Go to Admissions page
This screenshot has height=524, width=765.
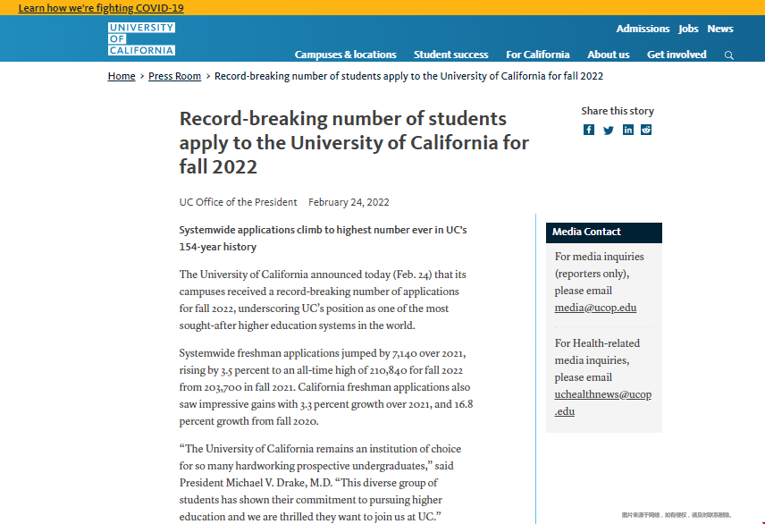[x=643, y=29]
